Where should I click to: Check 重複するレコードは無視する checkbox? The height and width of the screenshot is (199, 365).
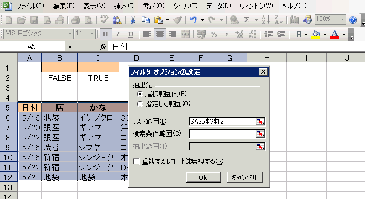pos(136,161)
